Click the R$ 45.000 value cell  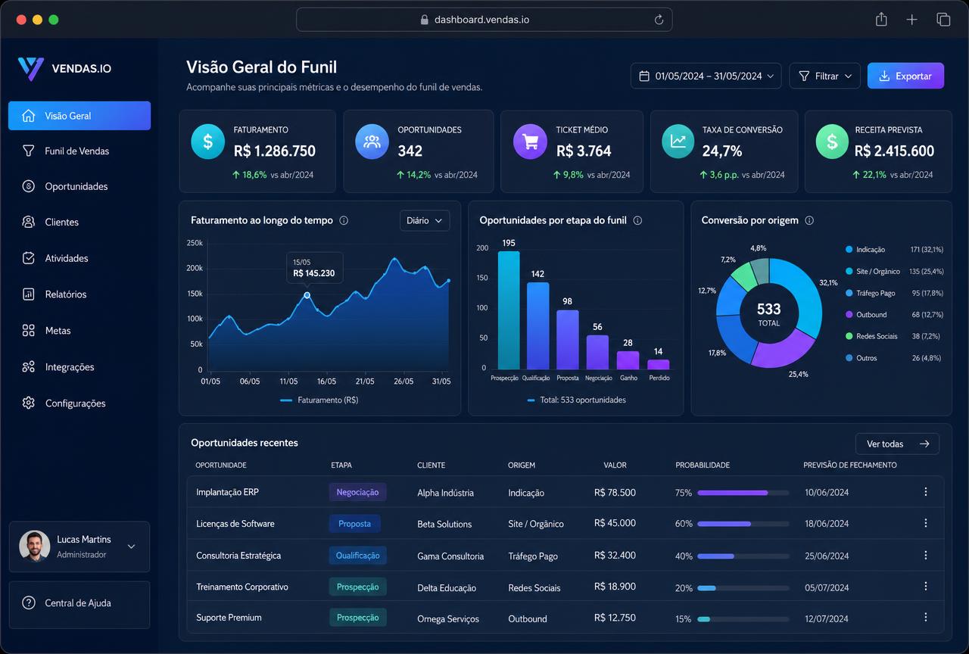coord(615,523)
